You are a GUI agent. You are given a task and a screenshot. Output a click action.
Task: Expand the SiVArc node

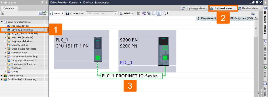(x=5, y=72)
